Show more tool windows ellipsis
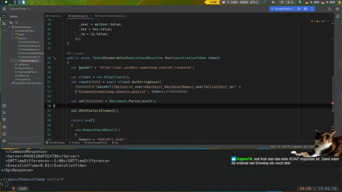342x192 pixels. tap(4, 31)
